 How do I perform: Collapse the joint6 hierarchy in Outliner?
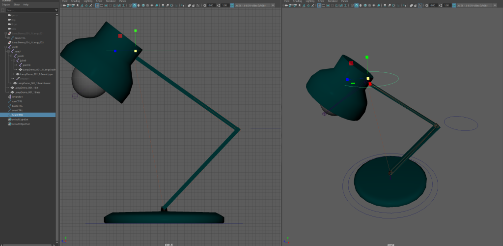click(5, 47)
